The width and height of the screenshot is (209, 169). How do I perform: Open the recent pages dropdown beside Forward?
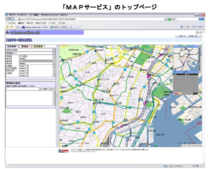(15, 19)
